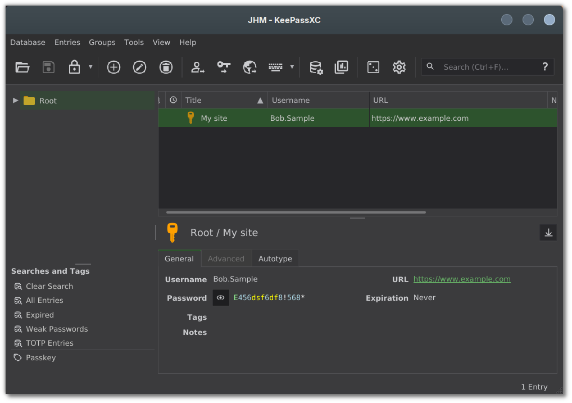The height and width of the screenshot is (403, 572).
Task: Open the Database menu
Action: click(28, 42)
